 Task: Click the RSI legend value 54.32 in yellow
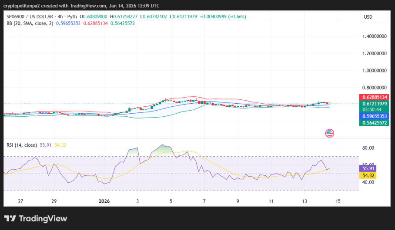coord(60,145)
